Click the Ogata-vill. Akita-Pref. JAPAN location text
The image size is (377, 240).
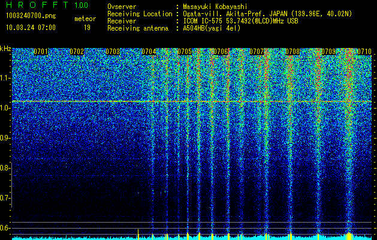(x=267, y=14)
